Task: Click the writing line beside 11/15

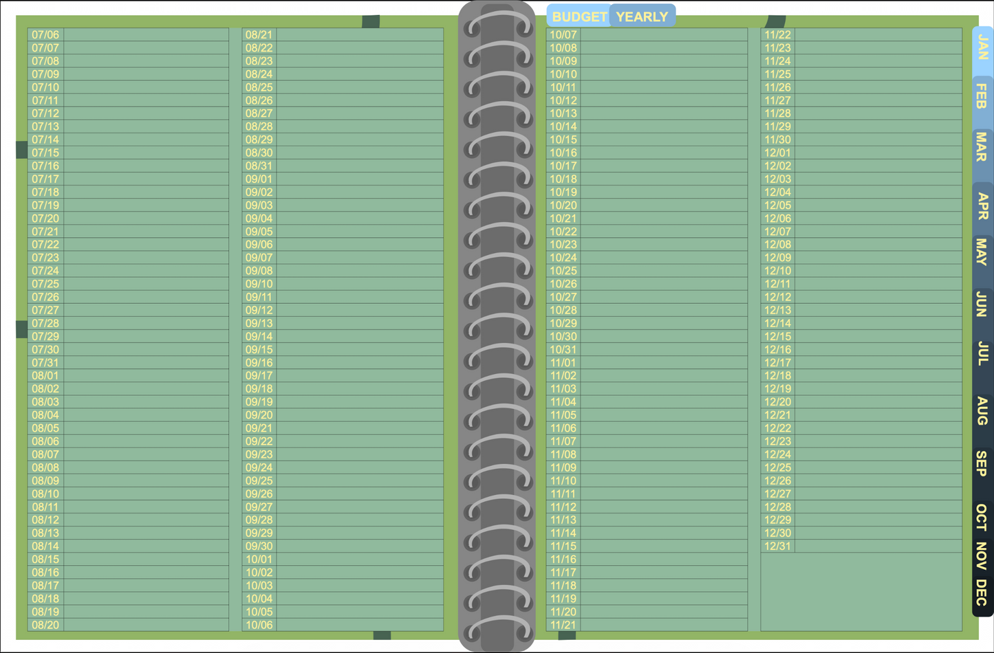Action: pos(664,546)
